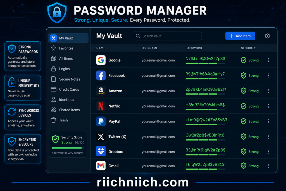Click the Add Item button
This screenshot has height=191, width=286.
click(x=240, y=36)
